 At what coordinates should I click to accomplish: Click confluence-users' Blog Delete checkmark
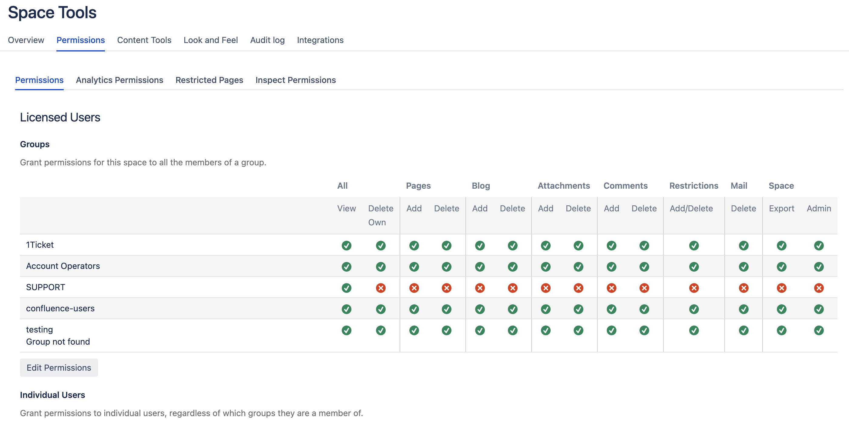coord(512,309)
